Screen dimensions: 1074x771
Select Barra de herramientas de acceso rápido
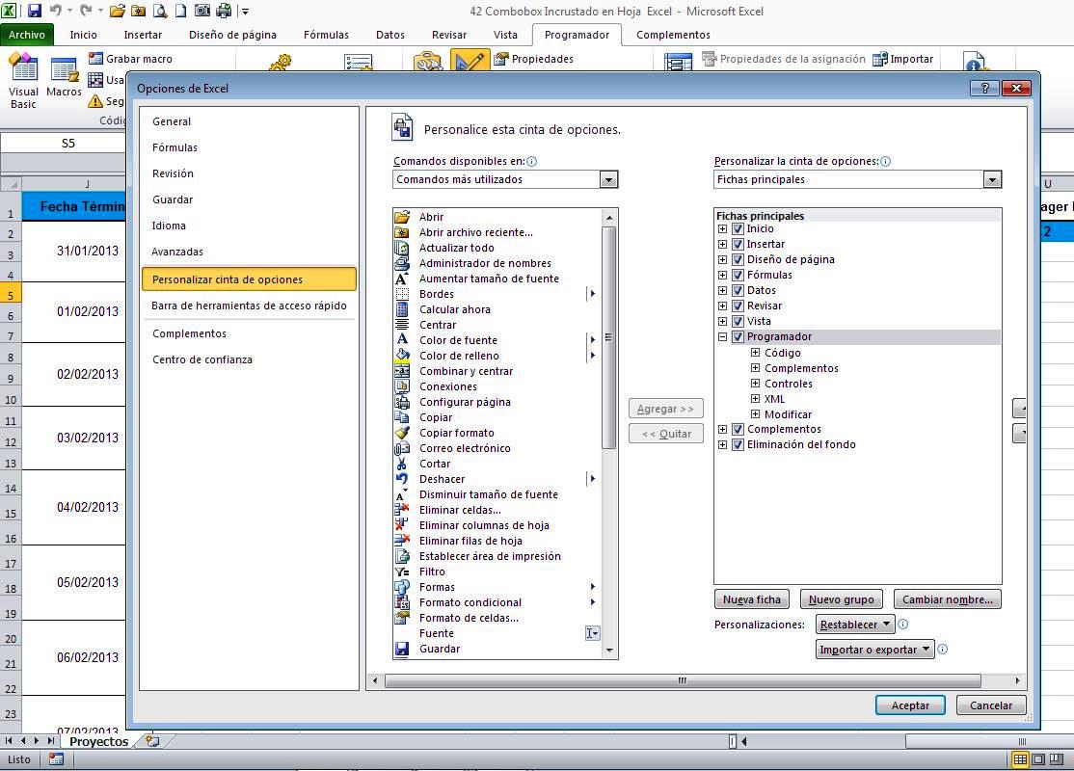coord(248,306)
